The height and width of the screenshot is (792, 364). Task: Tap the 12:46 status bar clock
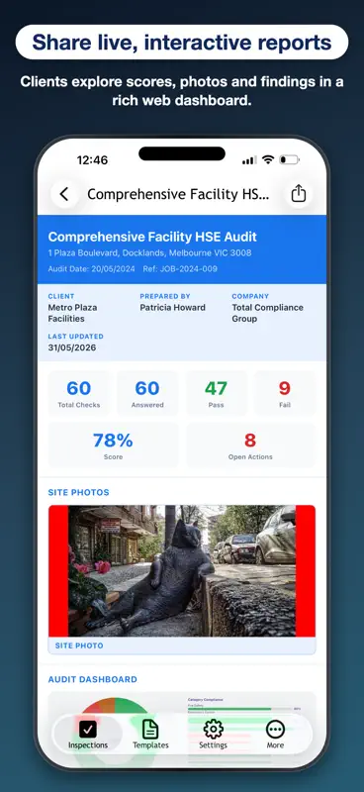[x=92, y=160]
